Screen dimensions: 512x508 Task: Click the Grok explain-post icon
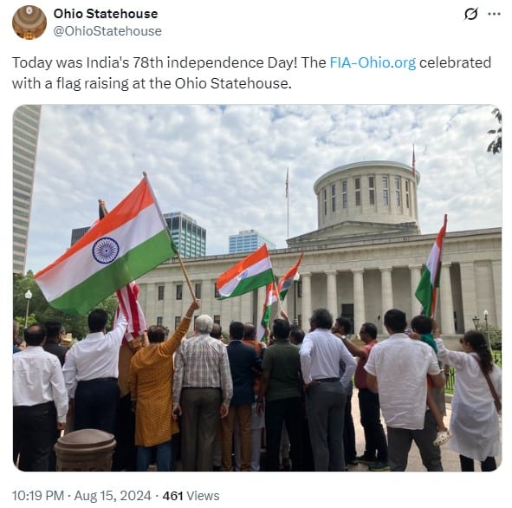[471, 14]
